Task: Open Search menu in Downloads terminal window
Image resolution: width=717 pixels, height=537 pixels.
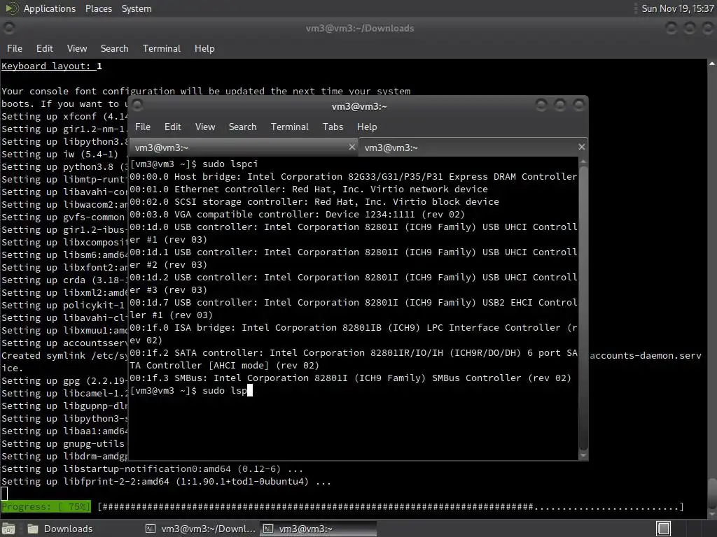Action: (114, 48)
